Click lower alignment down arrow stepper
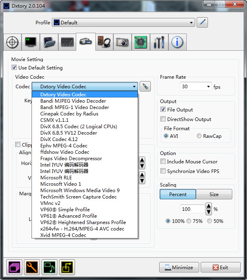 pyautogui.click(x=142, y=181)
